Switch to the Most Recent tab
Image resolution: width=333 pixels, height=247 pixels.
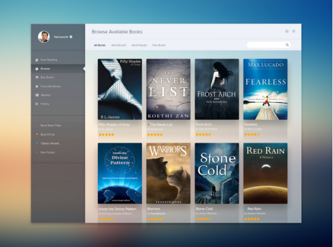tap(119, 45)
